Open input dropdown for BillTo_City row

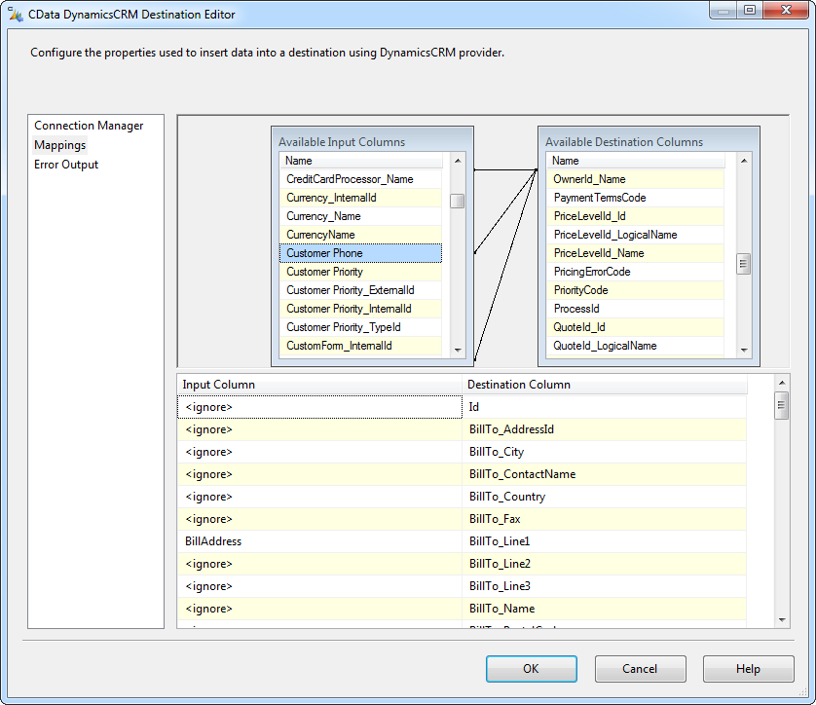click(319, 452)
